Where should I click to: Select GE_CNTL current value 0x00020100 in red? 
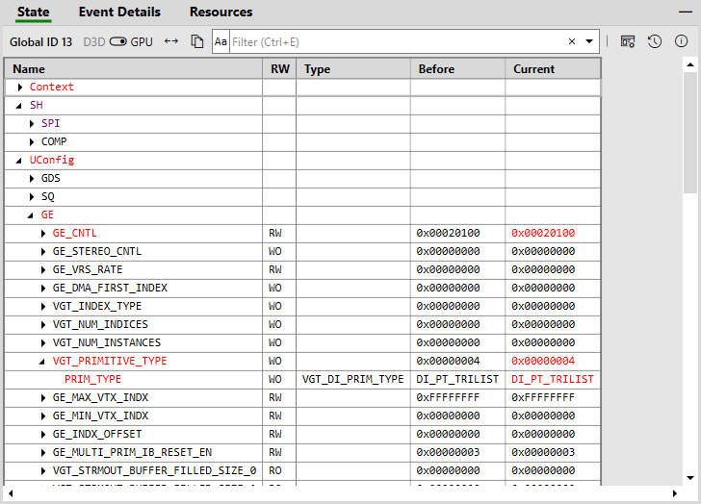tap(543, 233)
